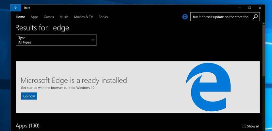Click the 'Results for: edge' heading

[42, 28]
